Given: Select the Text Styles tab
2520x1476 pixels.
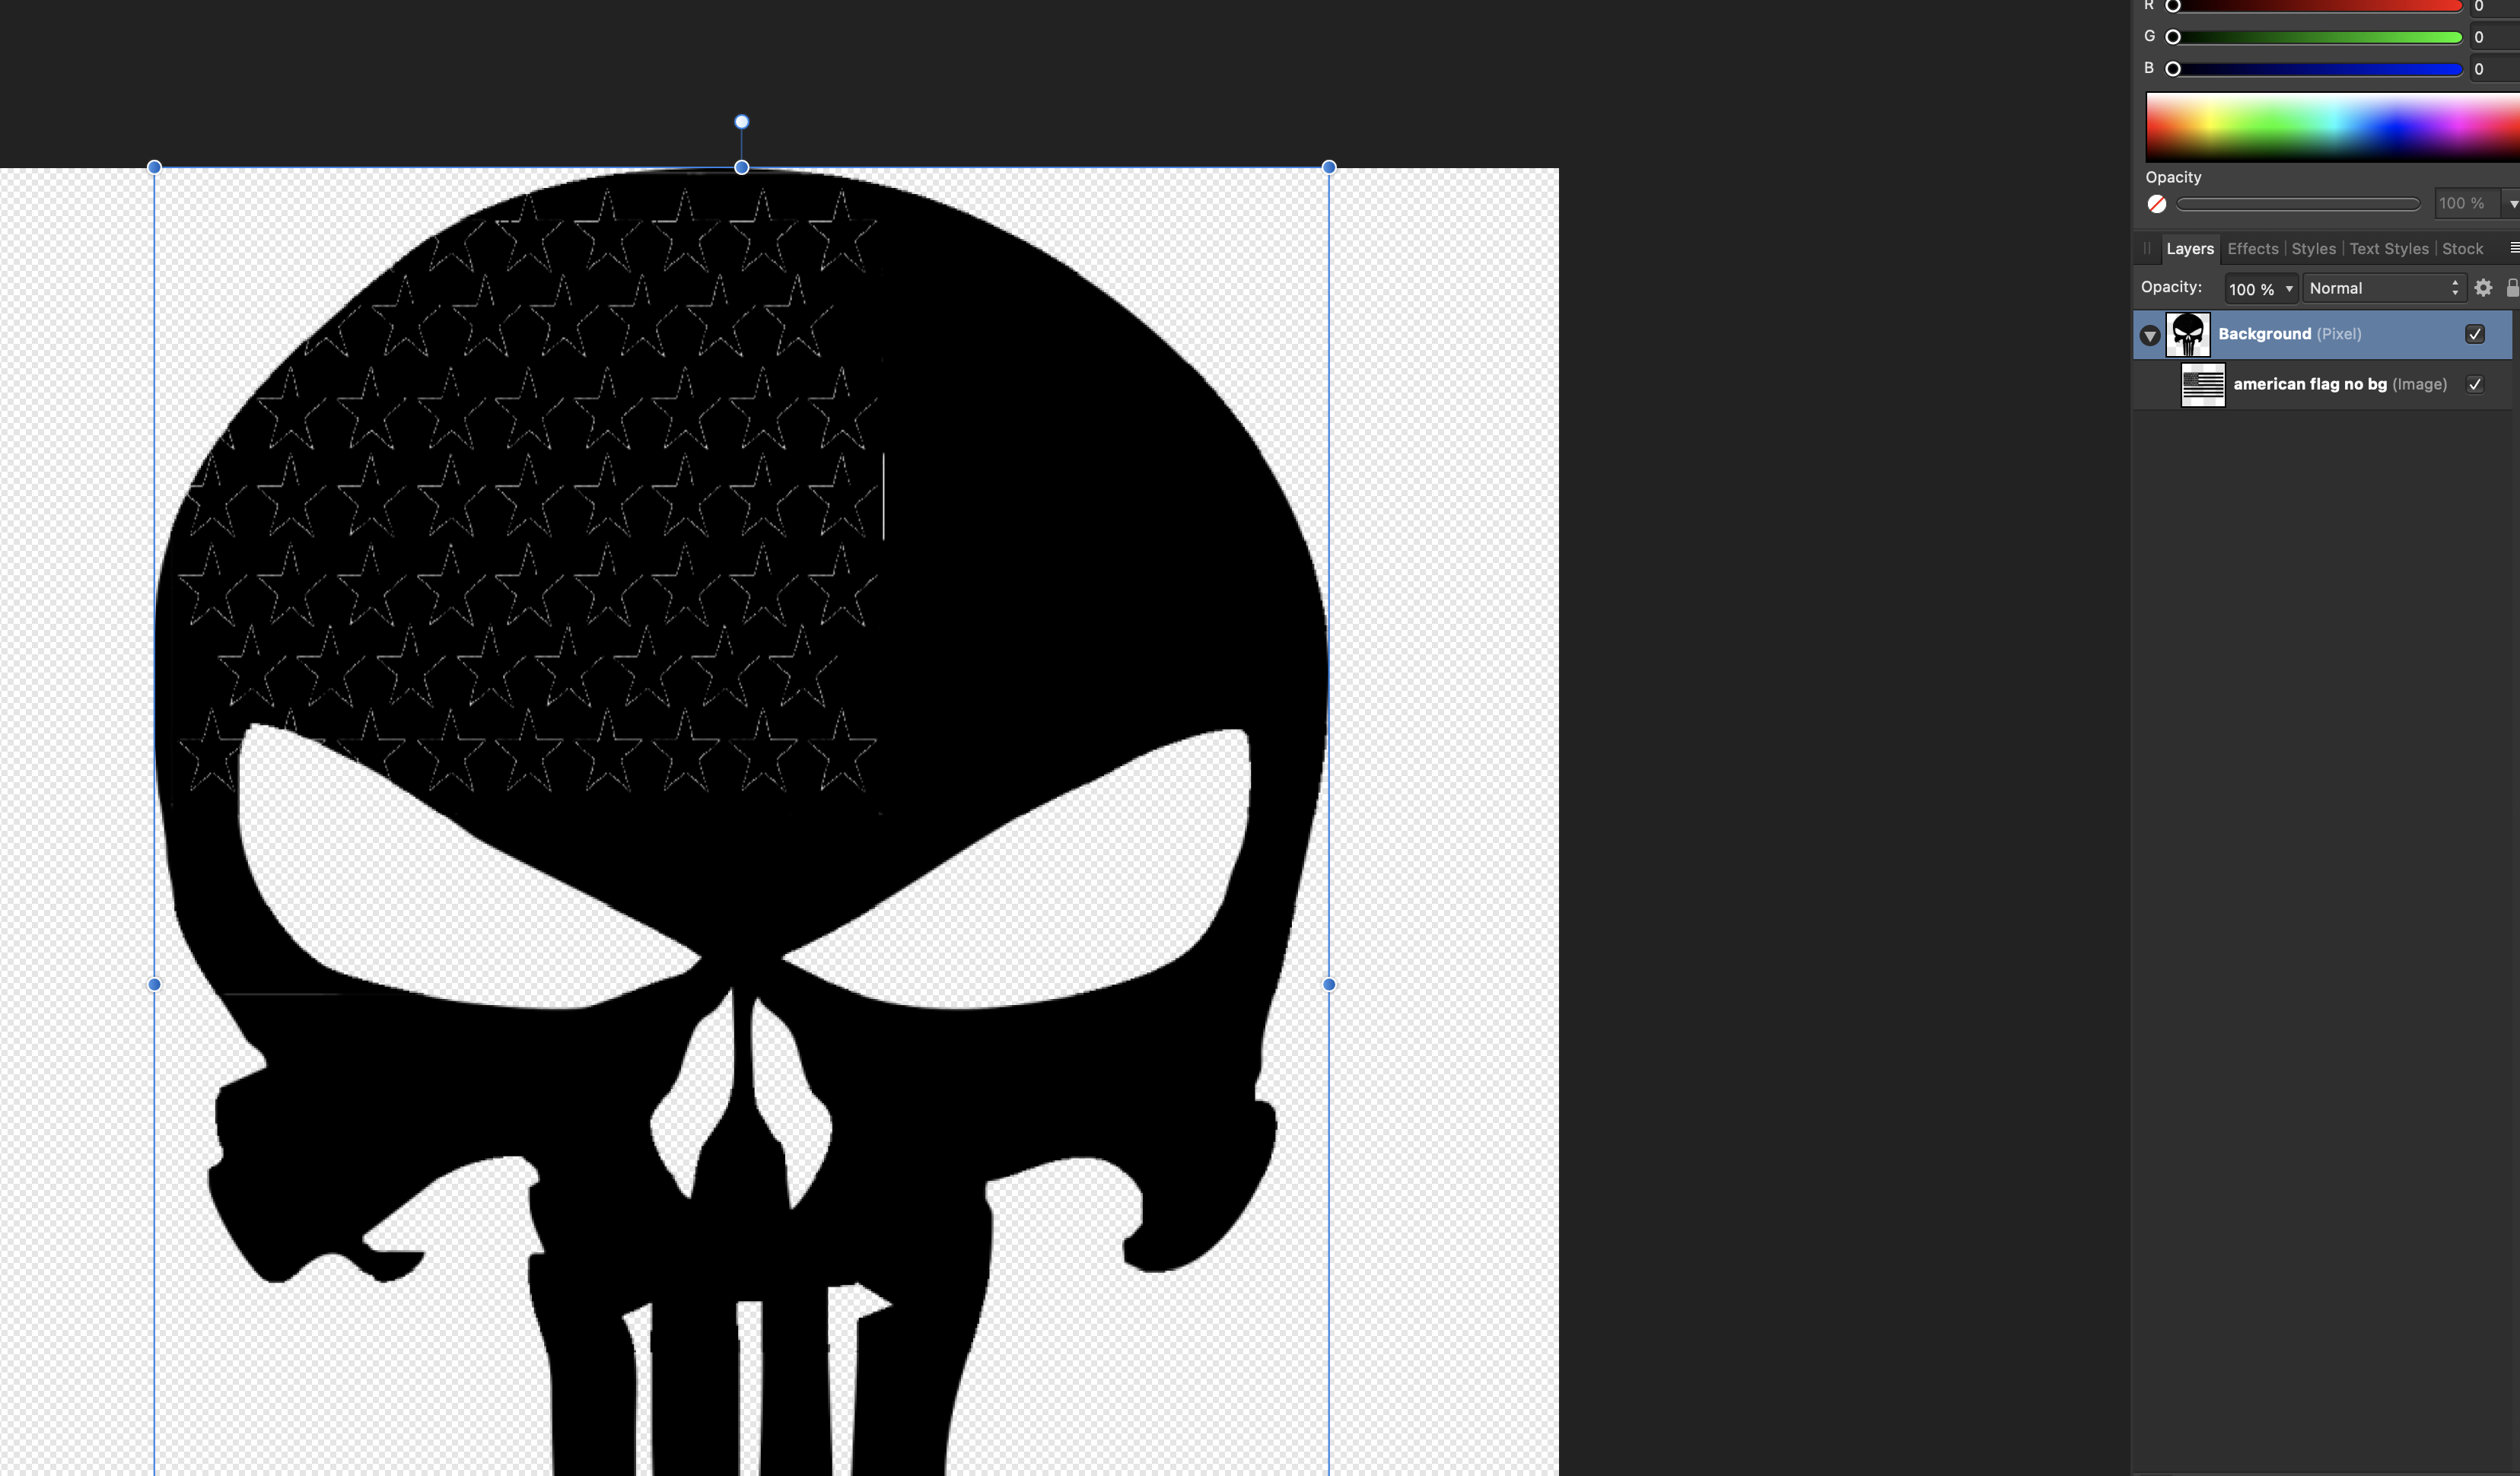Looking at the screenshot, I should tap(2388, 248).
